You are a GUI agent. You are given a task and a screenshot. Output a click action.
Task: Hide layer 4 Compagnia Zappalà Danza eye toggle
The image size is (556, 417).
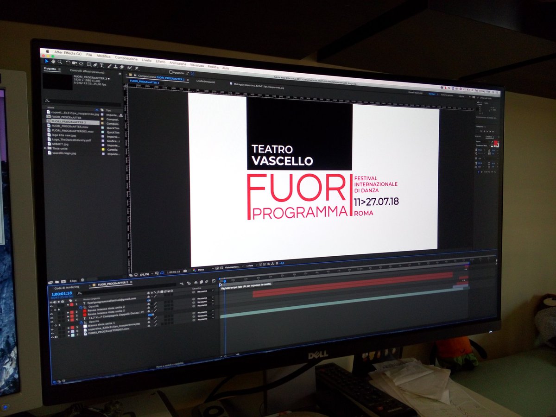click(52, 322)
